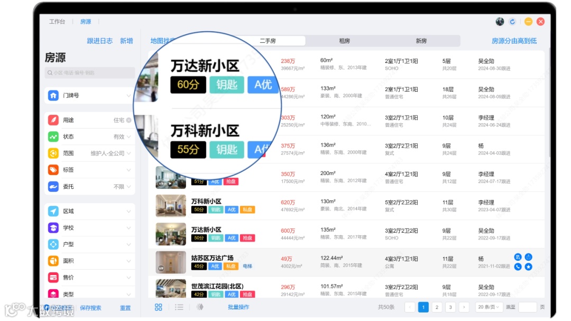
Task: Open thumbnail of 万达新小区 600万 listing
Action: 171,234
